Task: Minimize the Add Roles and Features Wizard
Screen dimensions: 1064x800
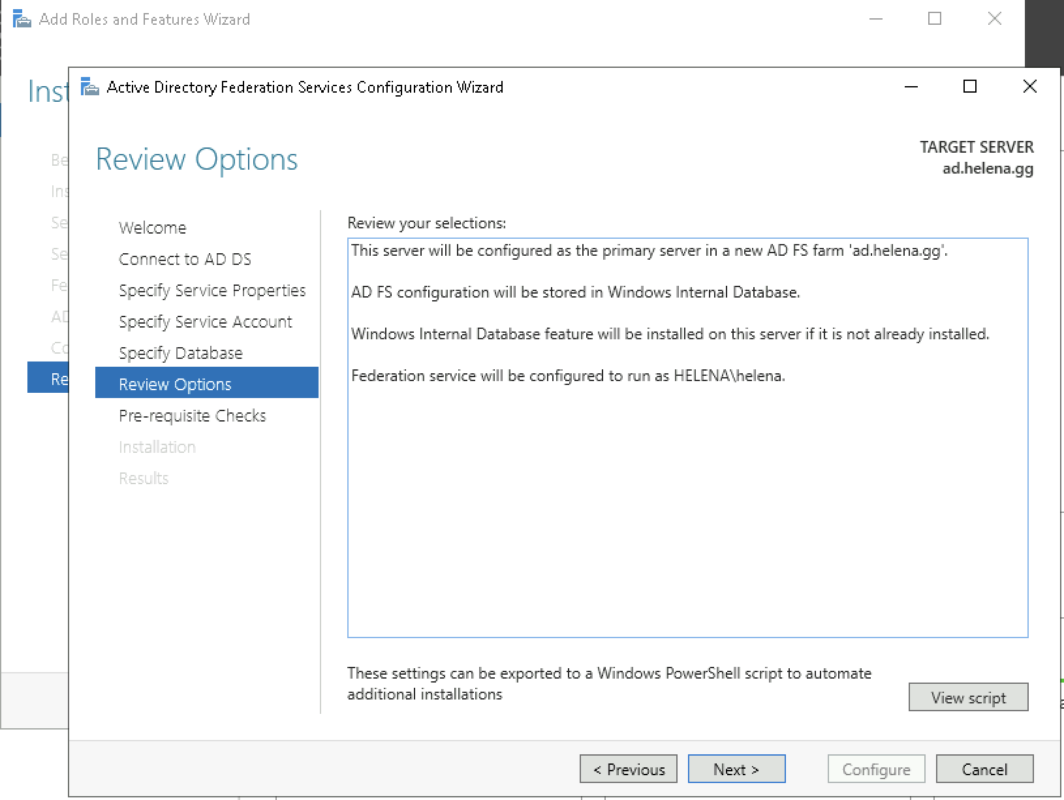Action: click(x=876, y=19)
